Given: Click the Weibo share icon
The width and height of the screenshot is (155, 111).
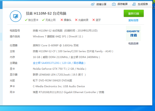Looking at the screenshot, I should pos(93,4).
